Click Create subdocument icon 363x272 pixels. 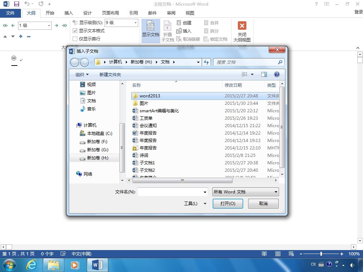(184, 23)
